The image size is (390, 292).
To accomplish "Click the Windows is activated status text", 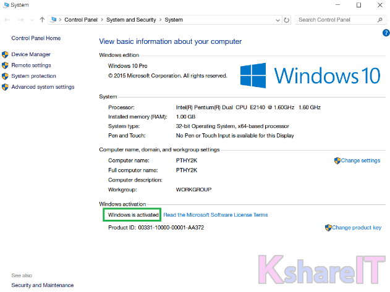I will (134, 215).
